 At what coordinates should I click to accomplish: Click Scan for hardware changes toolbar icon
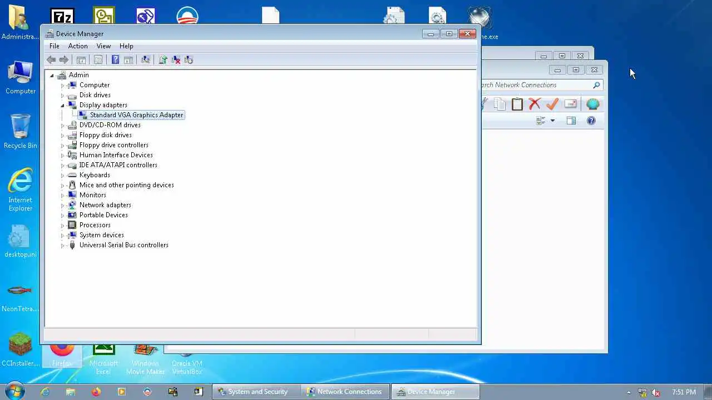(x=146, y=60)
